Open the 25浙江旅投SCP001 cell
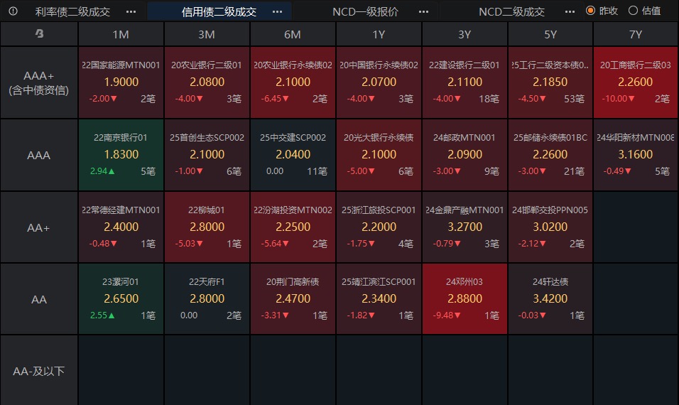This screenshot has height=405, width=679. (379, 227)
